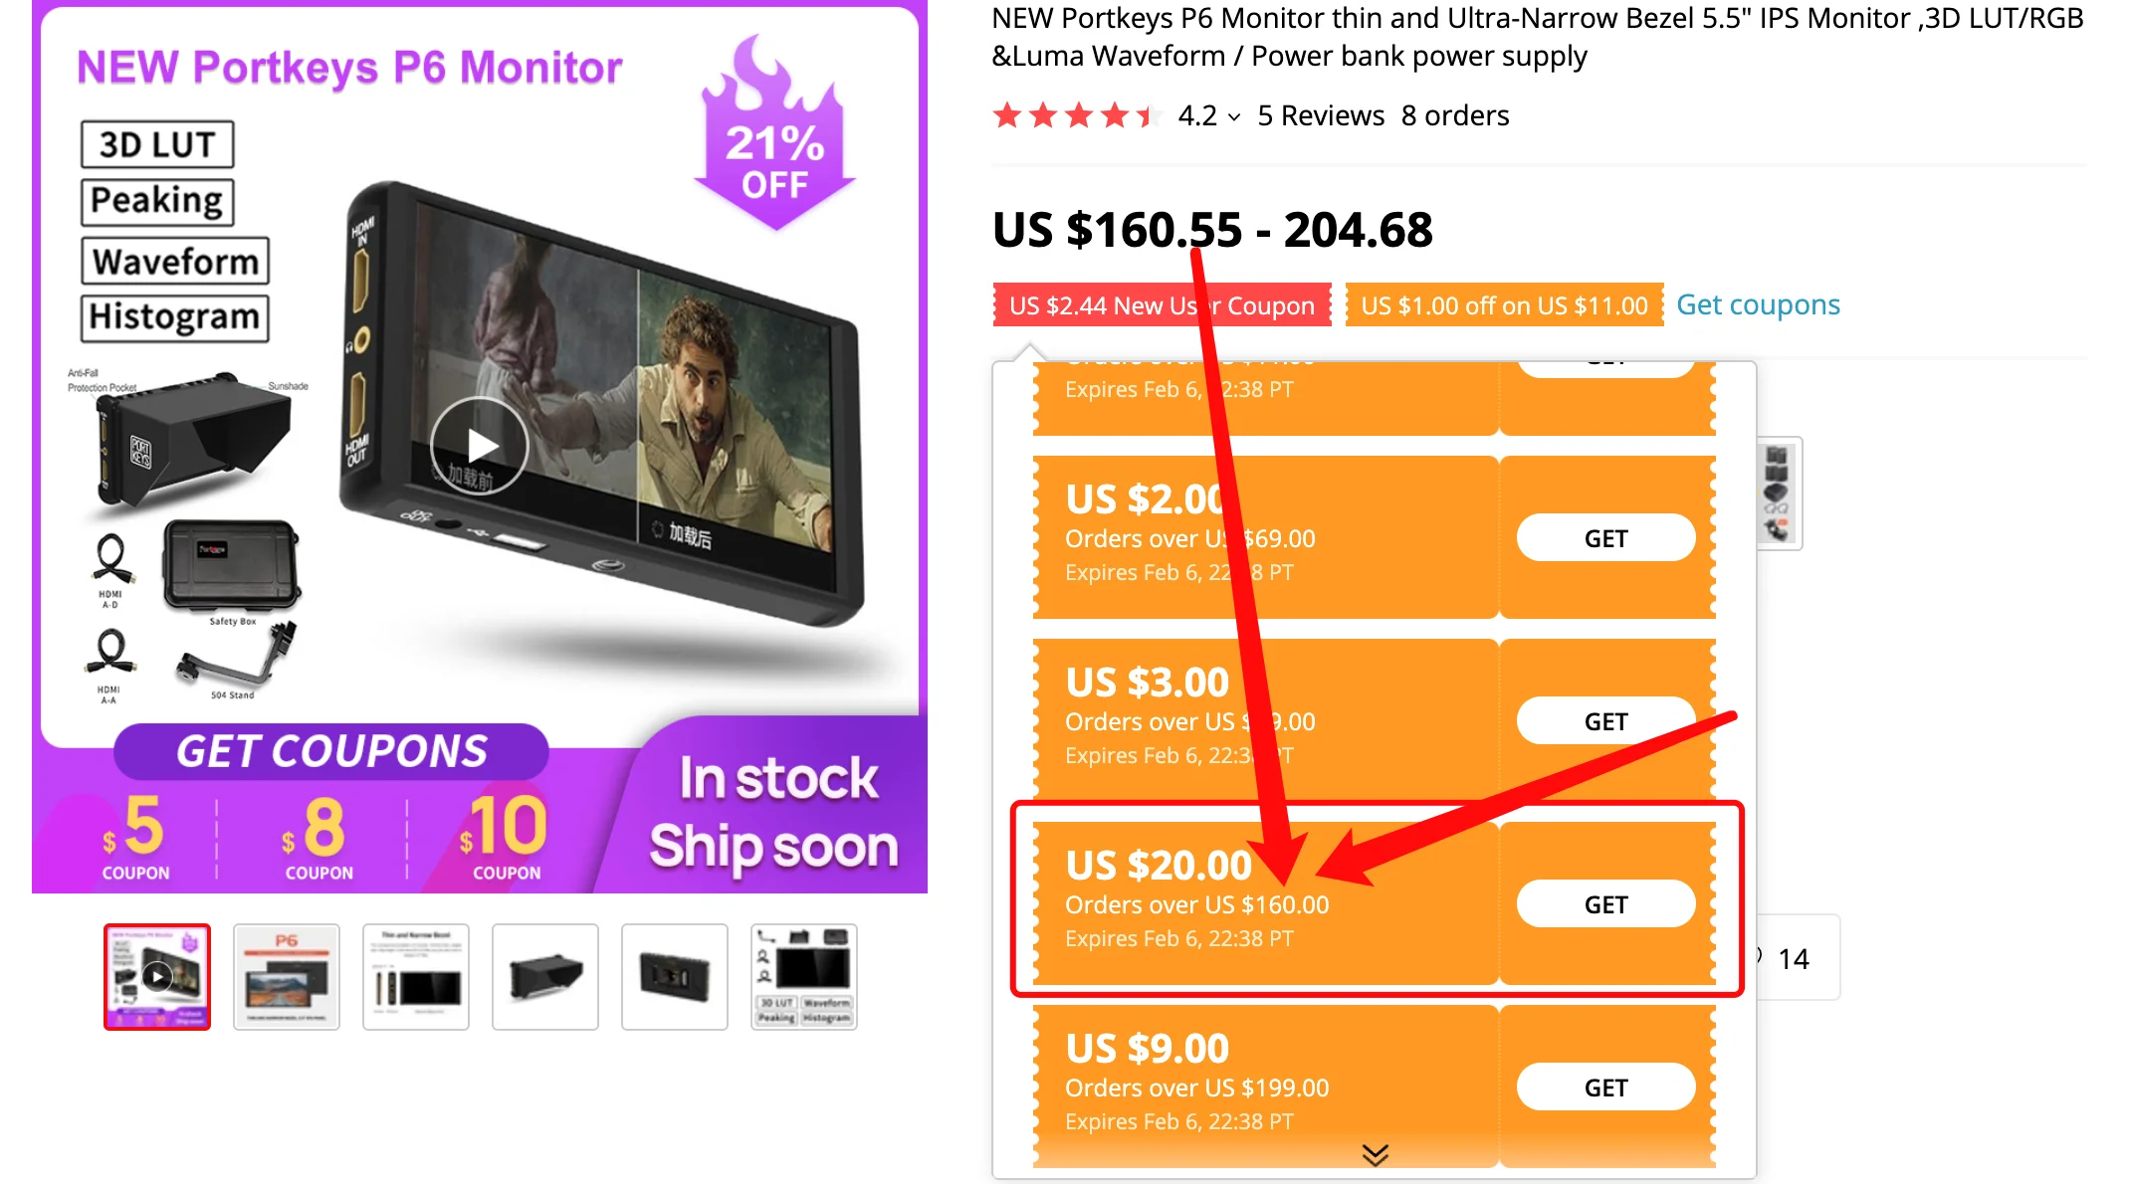Get the US $20.00 coupon

point(1605,904)
